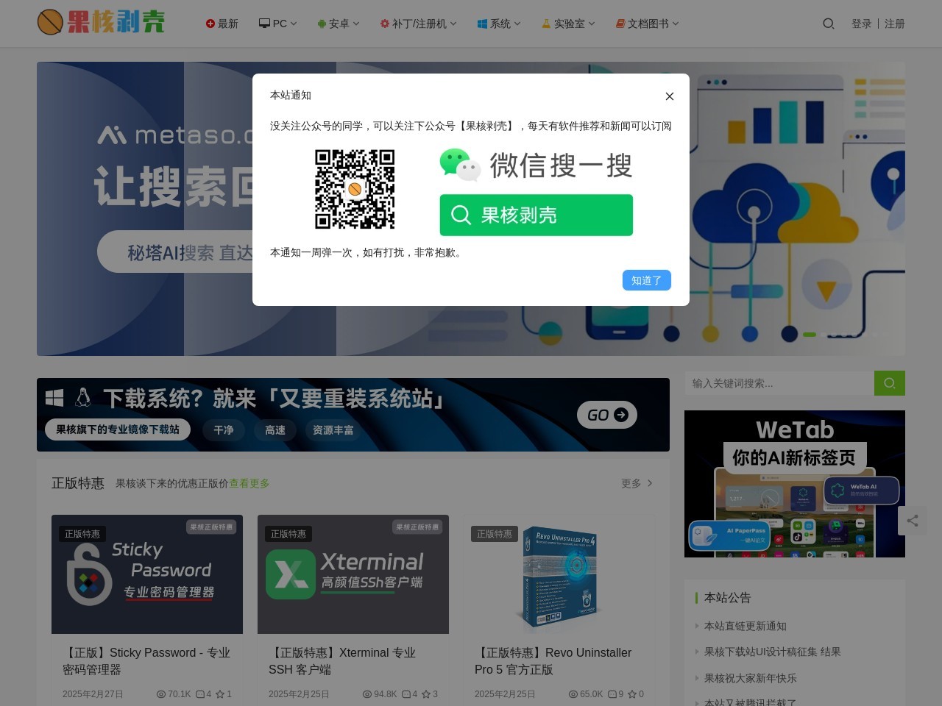942x706 pixels.
Task: Open the Sticky Password thumbnail
Action: click(147, 574)
